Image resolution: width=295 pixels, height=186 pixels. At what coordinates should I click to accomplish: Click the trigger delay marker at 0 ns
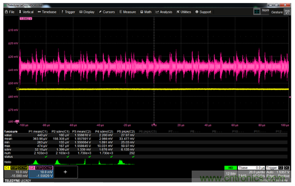pyautogui.click(x=154, y=124)
